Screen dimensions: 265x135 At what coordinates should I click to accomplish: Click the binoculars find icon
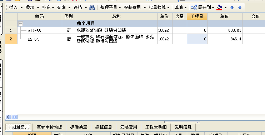(x=92, y=7)
